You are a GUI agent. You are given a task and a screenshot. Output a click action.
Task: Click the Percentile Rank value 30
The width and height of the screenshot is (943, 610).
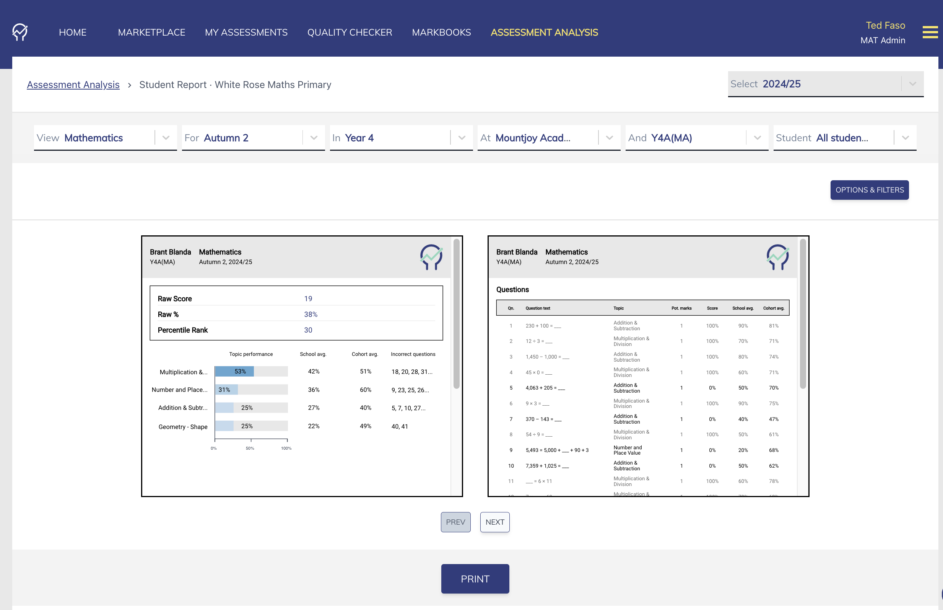[308, 330]
